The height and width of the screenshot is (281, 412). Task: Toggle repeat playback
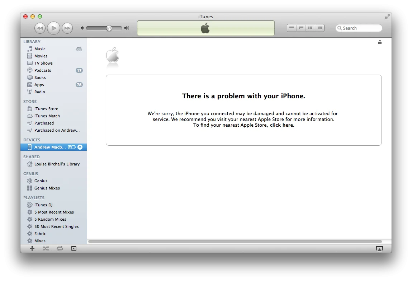click(60, 249)
